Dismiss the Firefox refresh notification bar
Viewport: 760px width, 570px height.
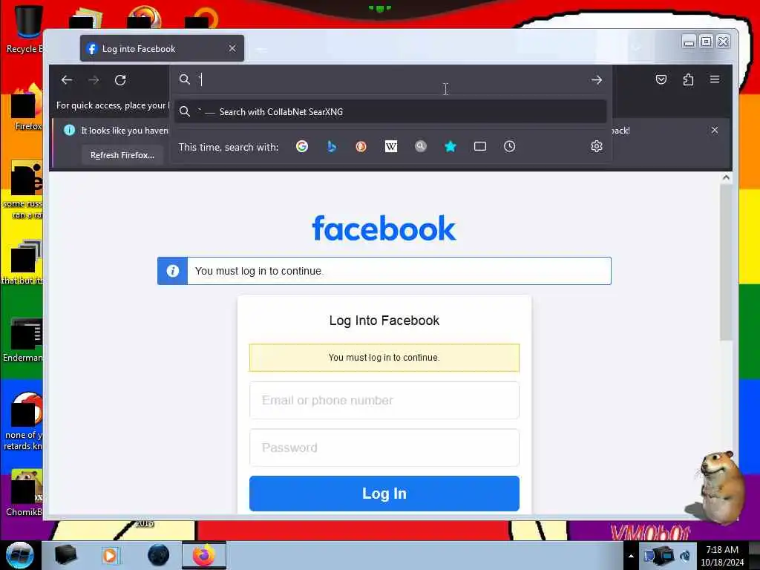tap(715, 130)
